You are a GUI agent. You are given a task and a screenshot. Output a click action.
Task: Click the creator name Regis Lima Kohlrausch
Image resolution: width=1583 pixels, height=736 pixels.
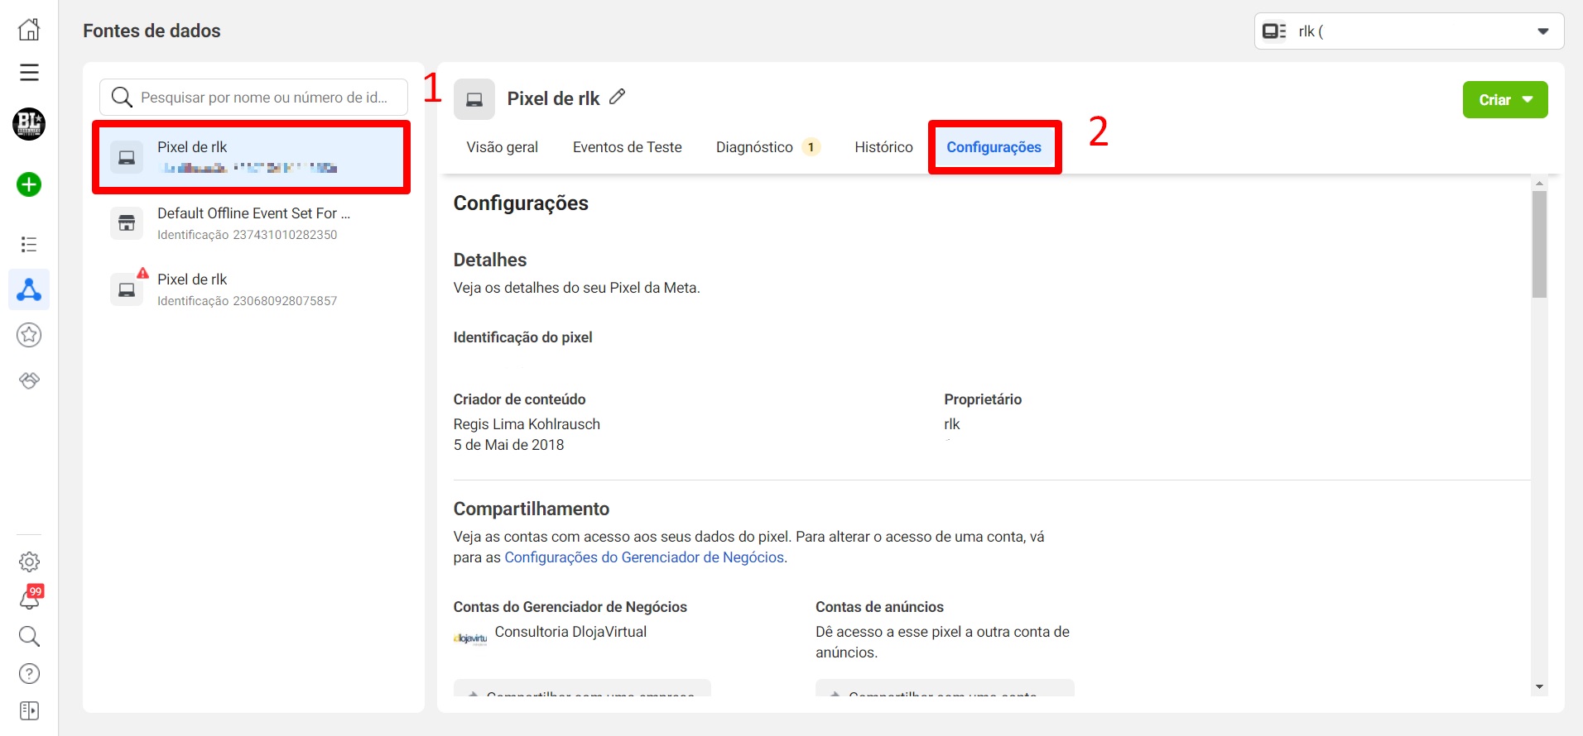527,424
